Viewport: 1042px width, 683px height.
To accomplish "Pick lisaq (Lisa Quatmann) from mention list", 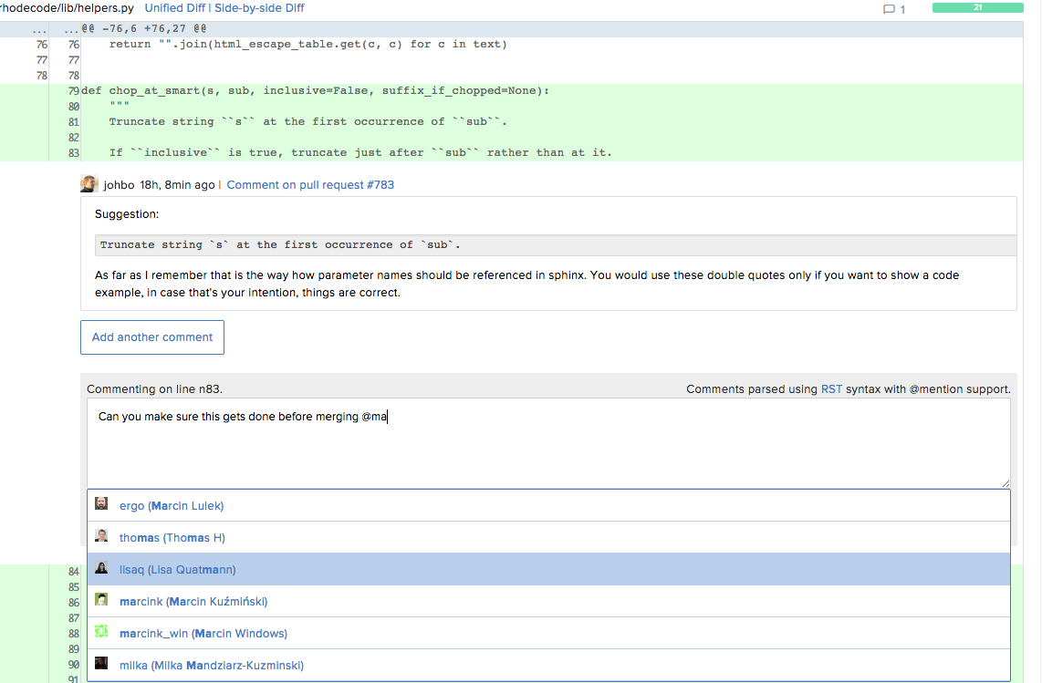I will 177,569.
